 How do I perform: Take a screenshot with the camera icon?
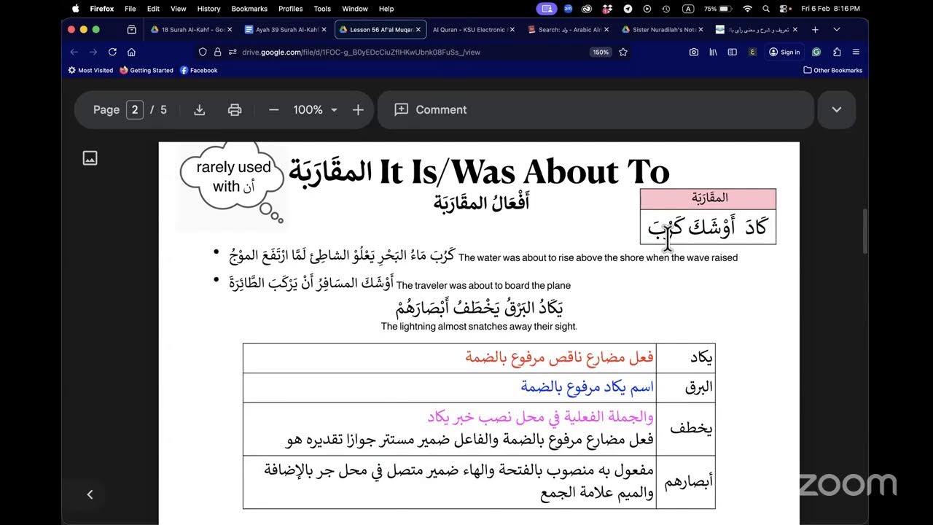(694, 52)
